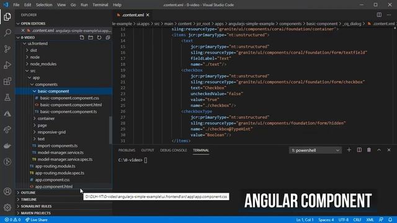Viewport: 397px width, 223px height.
Task: Click Live Share in status bar
Action: (37, 220)
